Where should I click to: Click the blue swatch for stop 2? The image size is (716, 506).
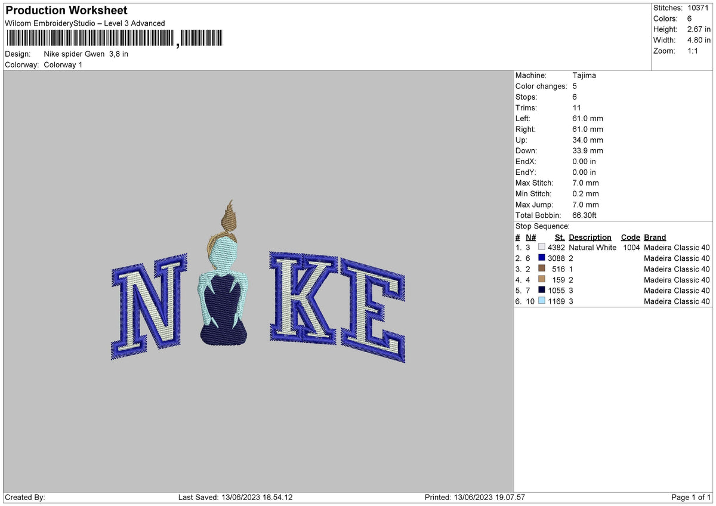pos(542,258)
